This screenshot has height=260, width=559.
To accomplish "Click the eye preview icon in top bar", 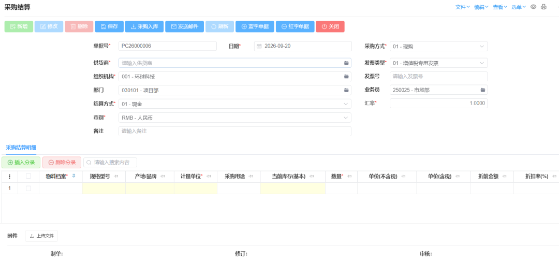I will click(533, 7).
